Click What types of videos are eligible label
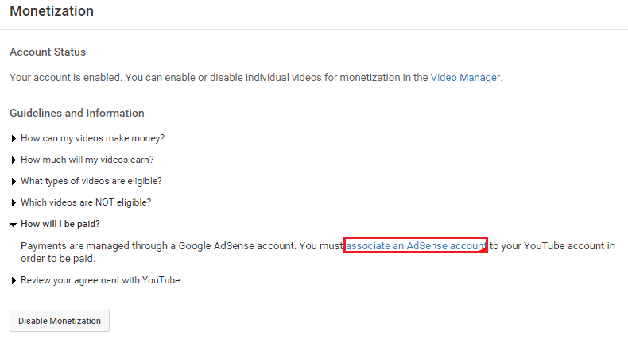 (91, 181)
